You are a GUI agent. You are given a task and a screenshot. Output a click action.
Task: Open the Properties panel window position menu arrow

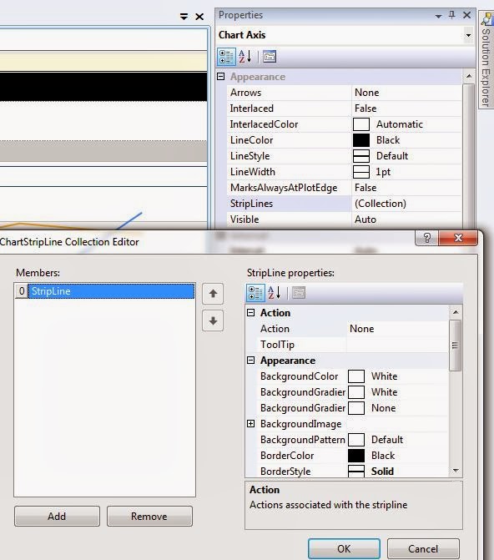[x=438, y=16]
